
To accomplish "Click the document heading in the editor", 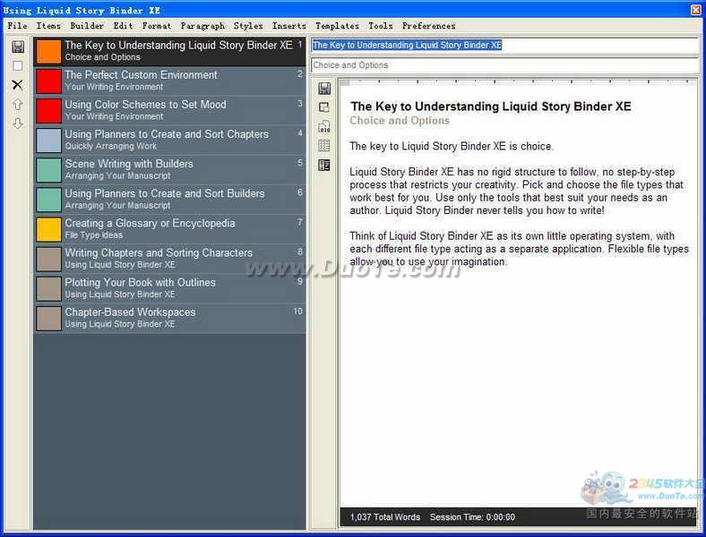I will [491, 107].
